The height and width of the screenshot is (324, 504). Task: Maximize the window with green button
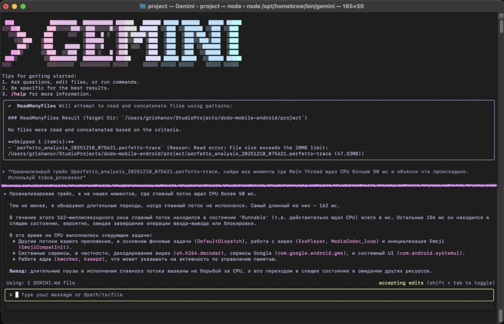coord(23,6)
